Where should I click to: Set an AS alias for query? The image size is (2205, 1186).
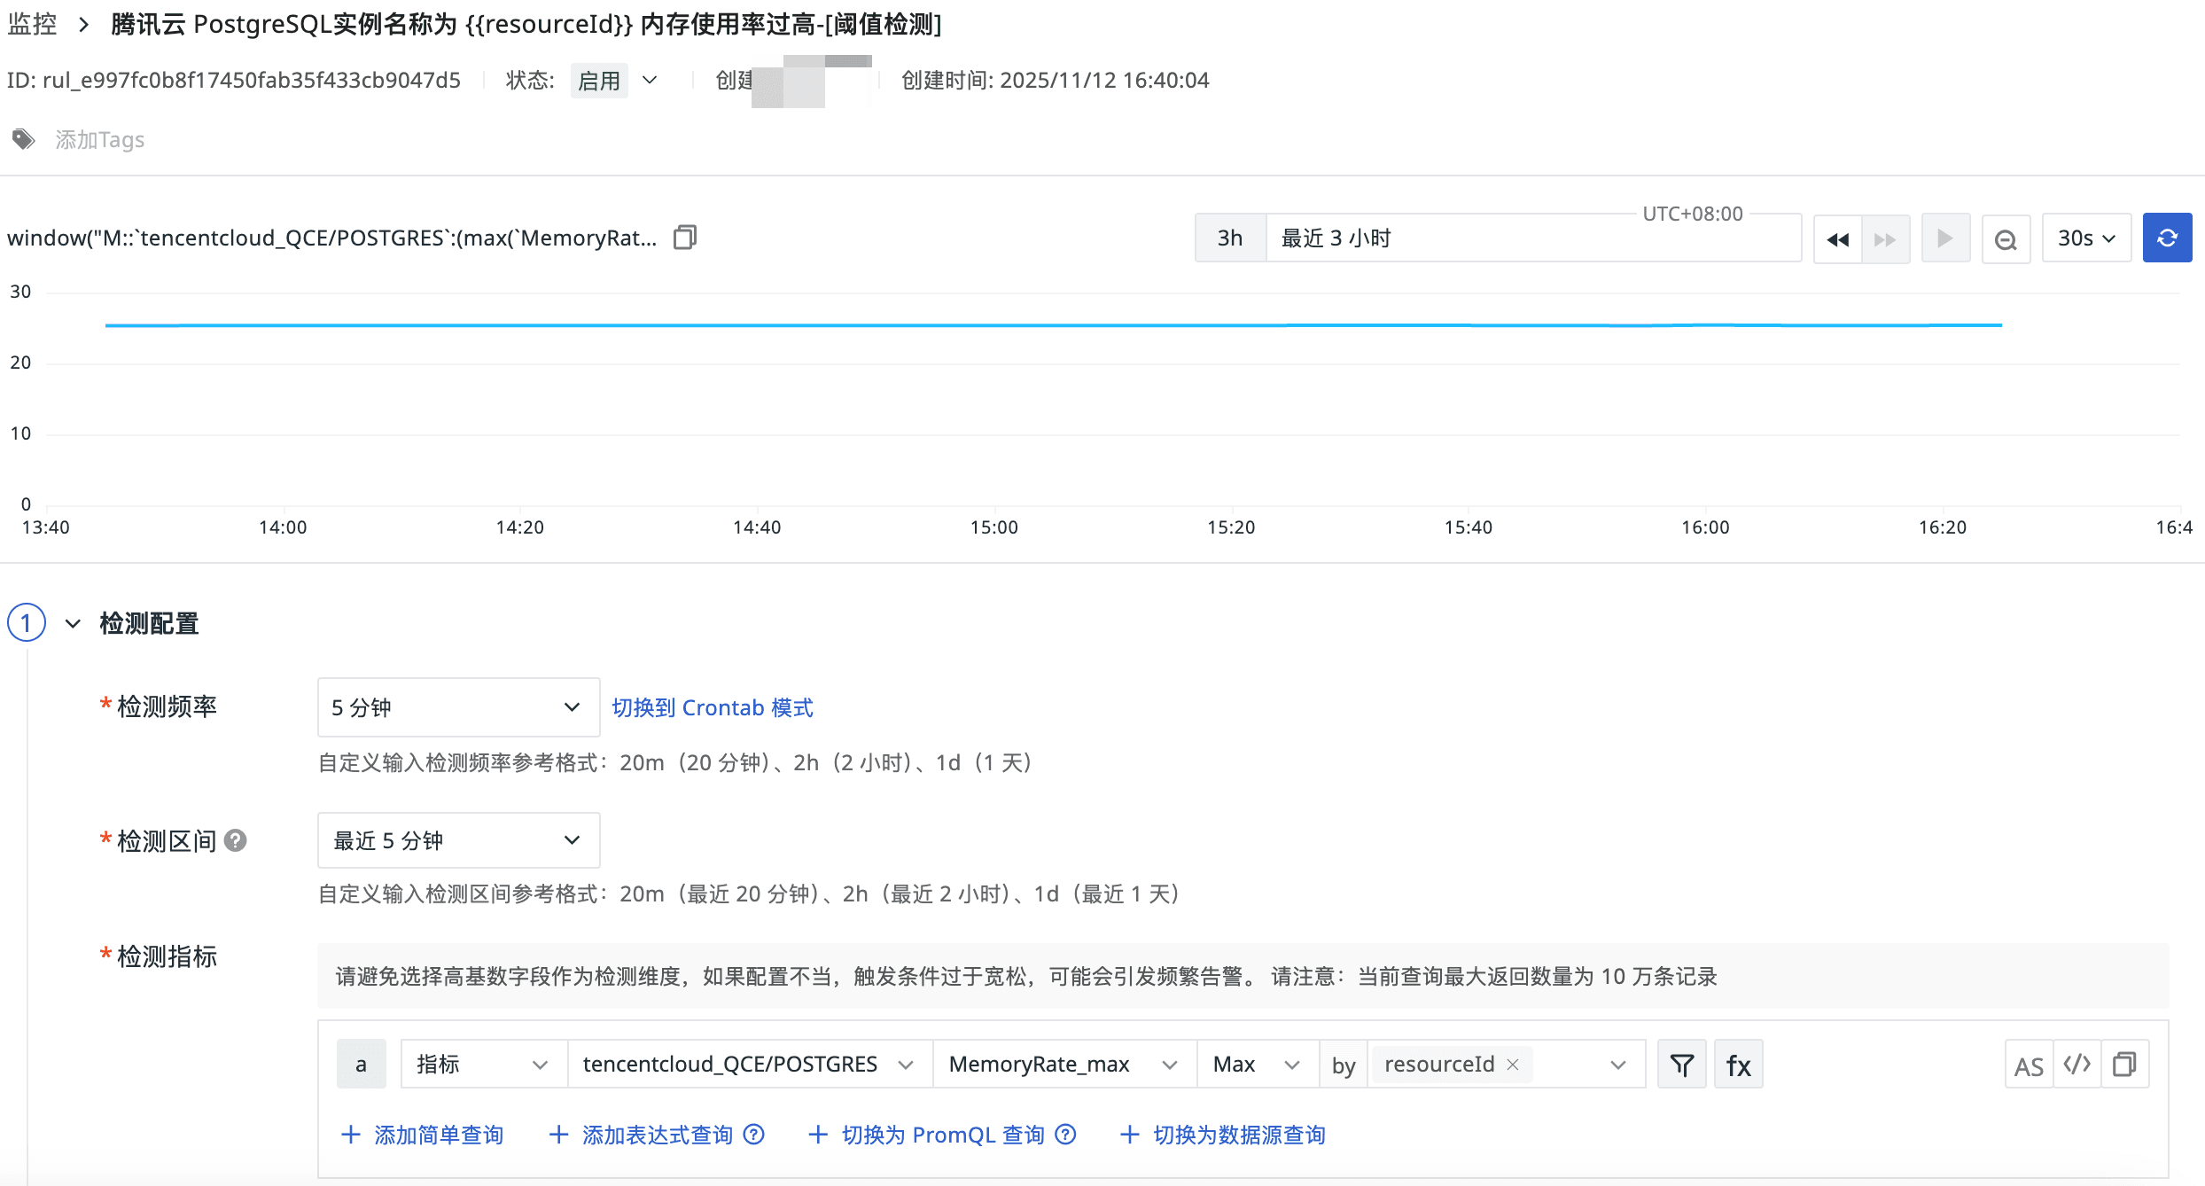point(2028,1065)
